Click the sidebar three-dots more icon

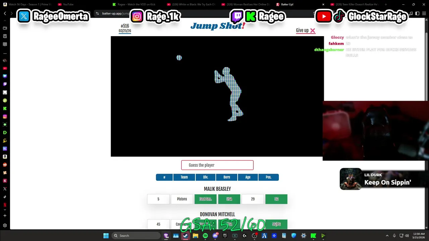pyautogui.click(x=5, y=53)
